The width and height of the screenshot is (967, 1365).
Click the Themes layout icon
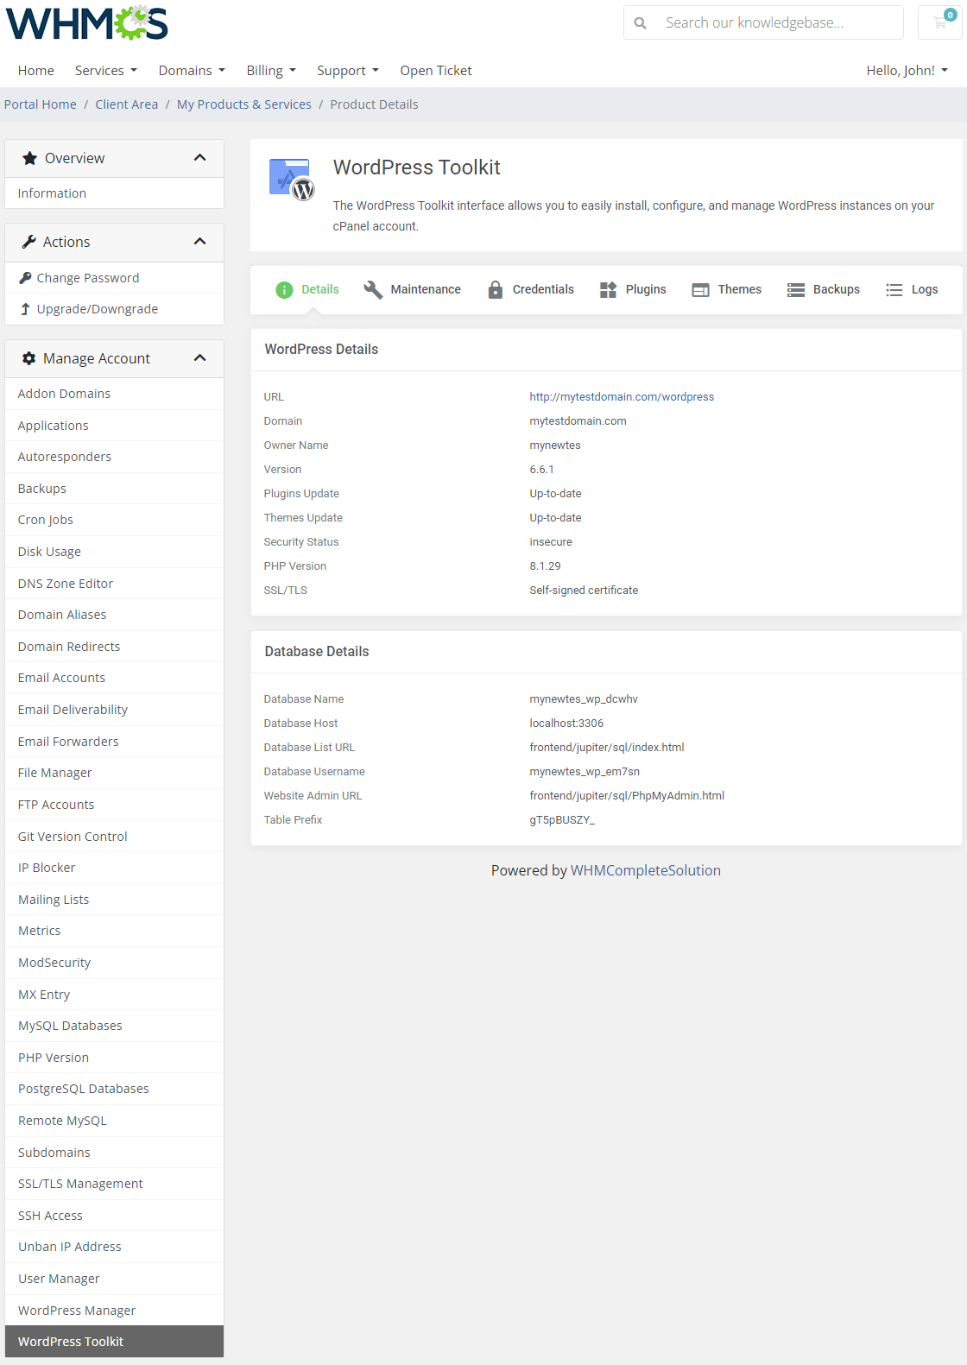700,290
